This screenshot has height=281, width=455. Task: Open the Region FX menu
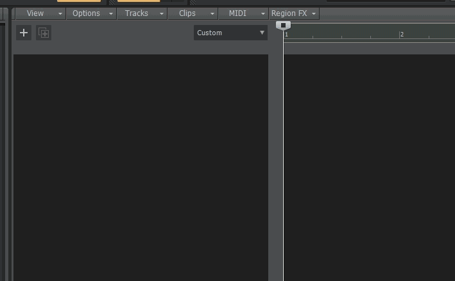click(294, 13)
